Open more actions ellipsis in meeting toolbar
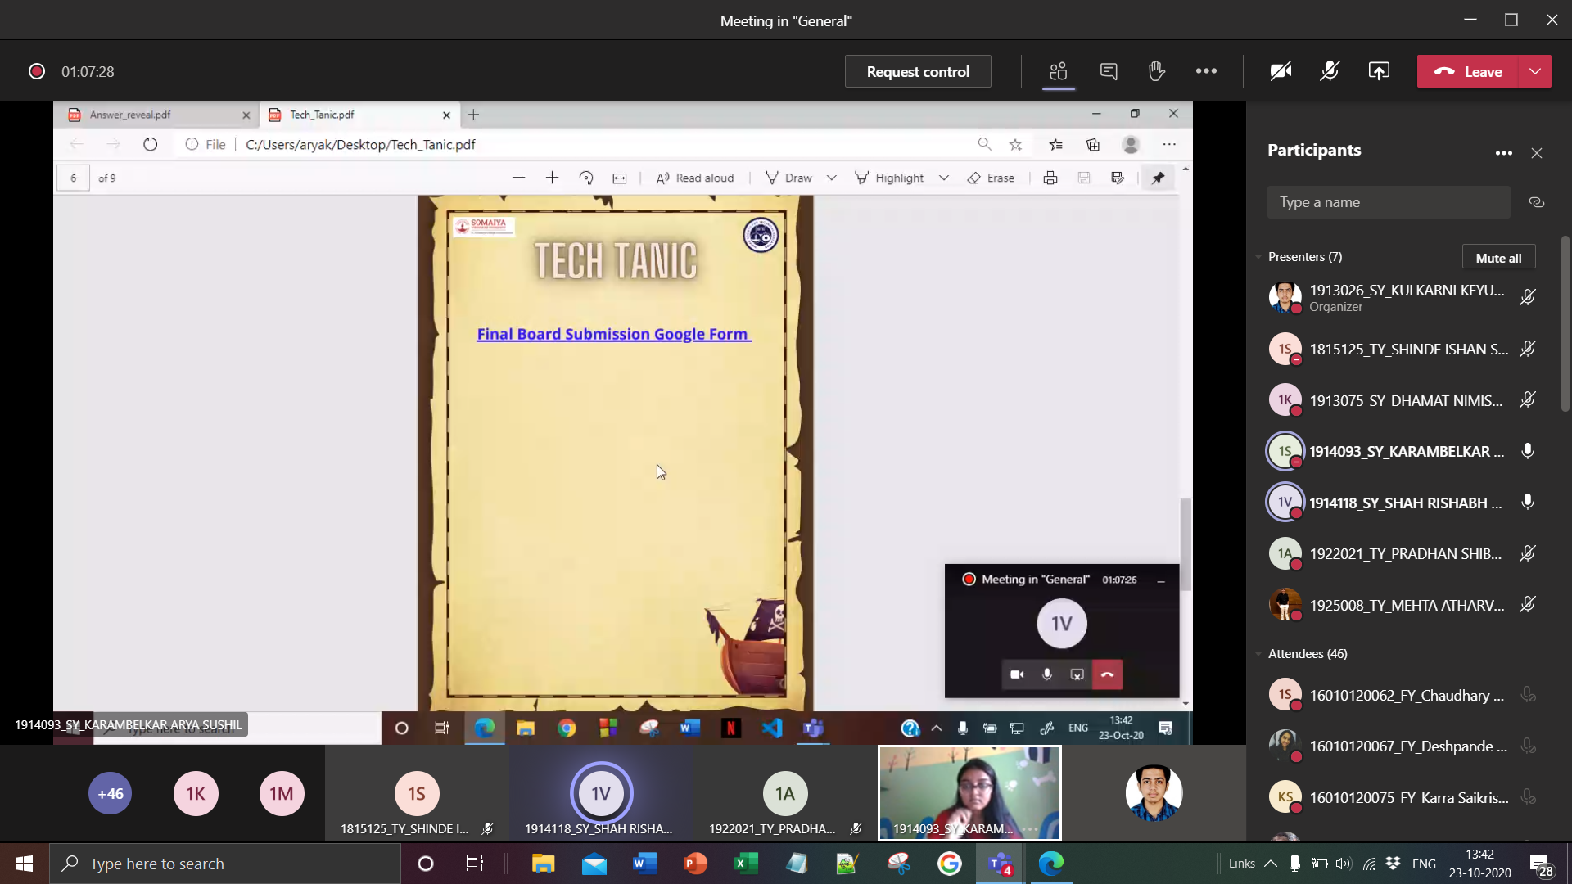The height and width of the screenshot is (884, 1572). 1206,71
